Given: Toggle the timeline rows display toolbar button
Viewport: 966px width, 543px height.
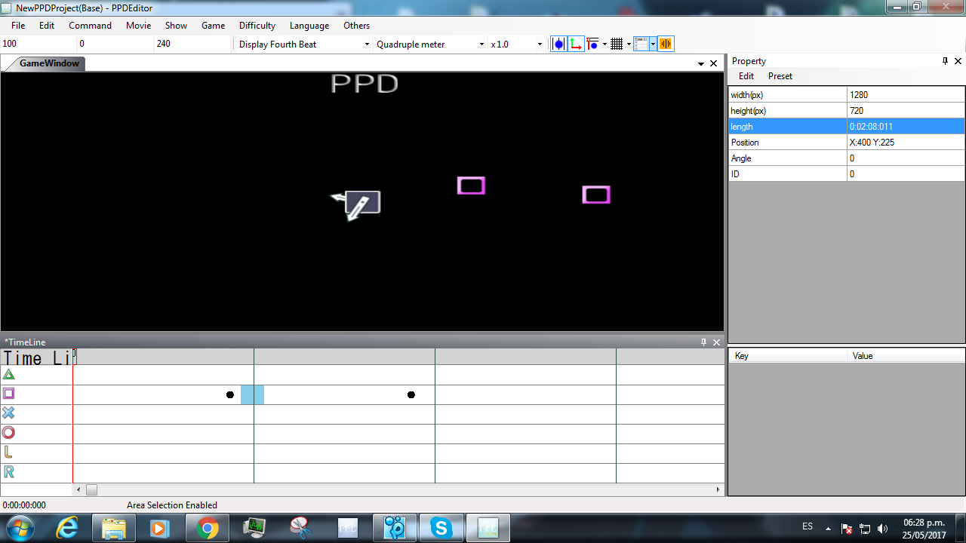Looking at the screenshot, I should (x=641, y=44).
